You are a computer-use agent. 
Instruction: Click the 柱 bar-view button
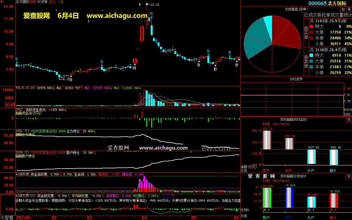coord(343,9)
